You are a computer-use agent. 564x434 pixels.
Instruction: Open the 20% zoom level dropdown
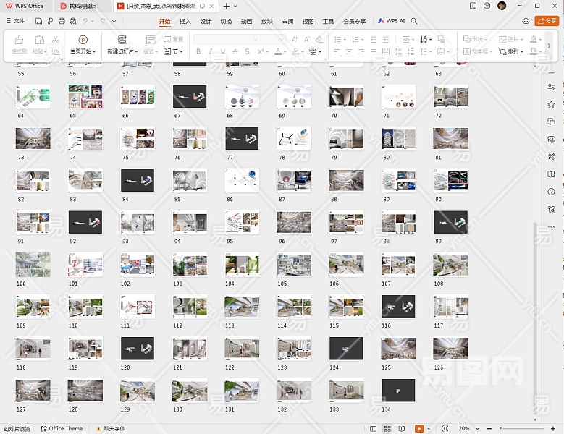click(466, 428)
